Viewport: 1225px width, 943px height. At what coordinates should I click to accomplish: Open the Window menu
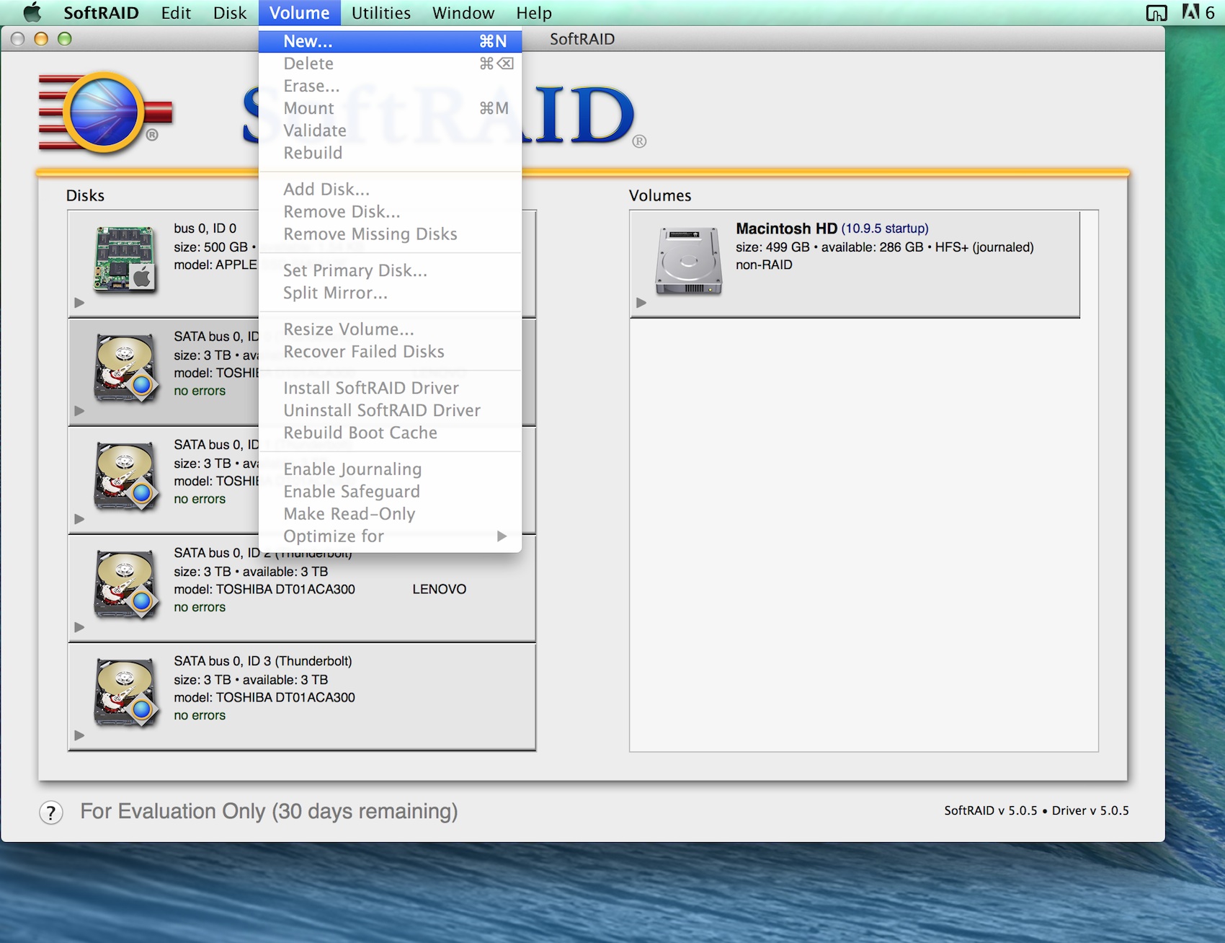[463, 13]
